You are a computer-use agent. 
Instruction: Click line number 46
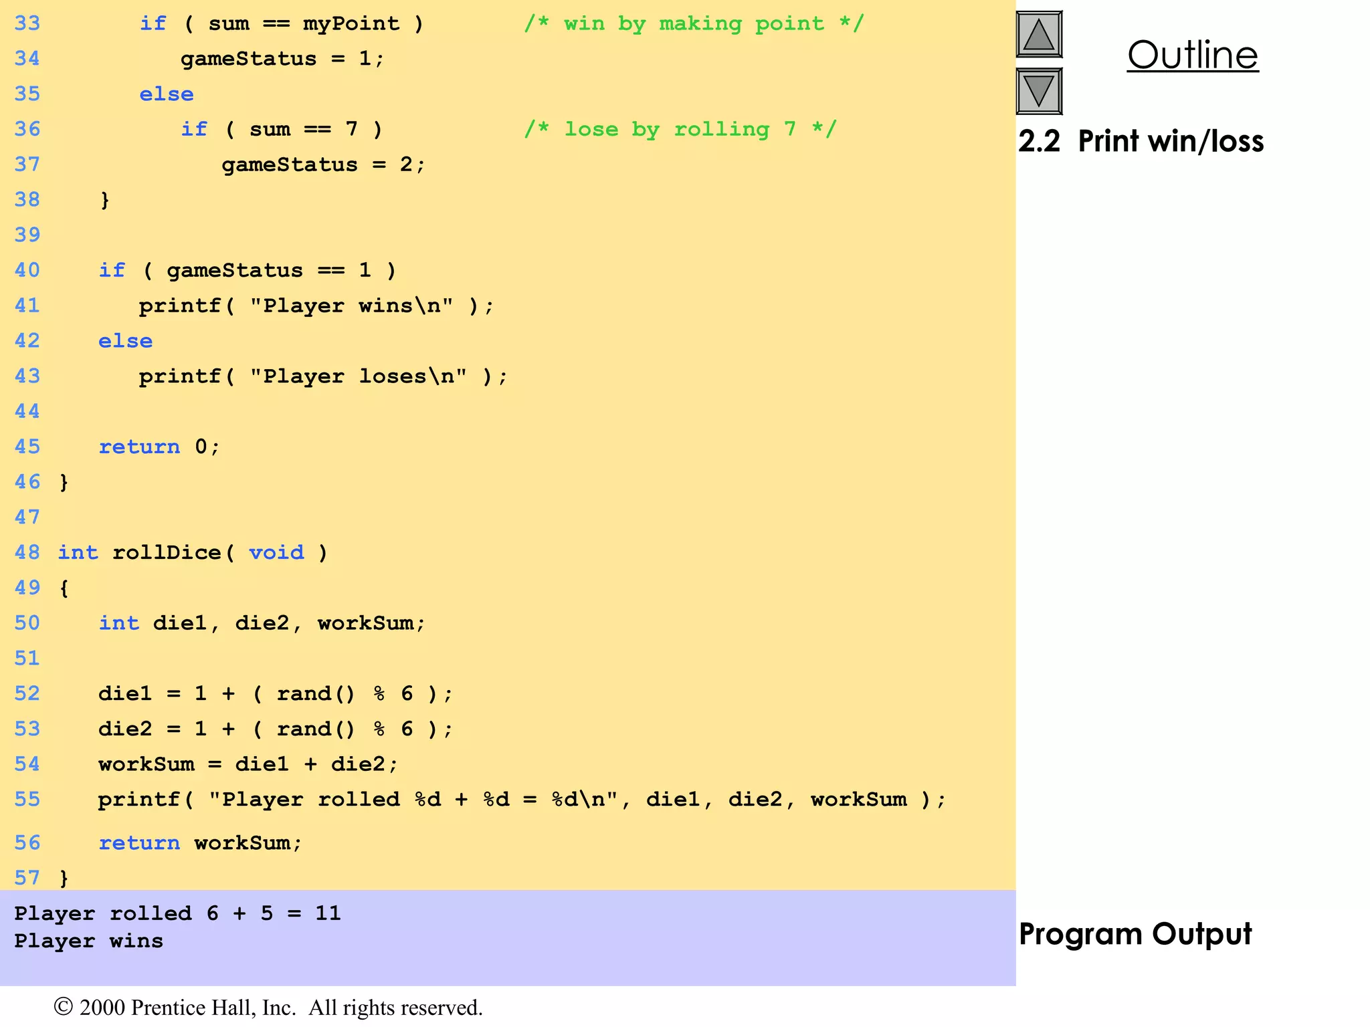27,482
